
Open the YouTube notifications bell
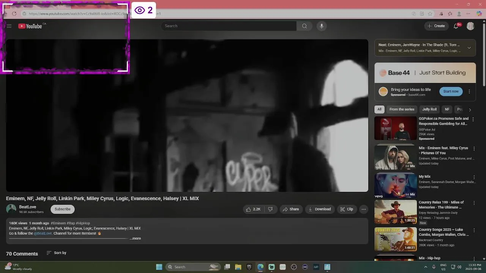456,26
